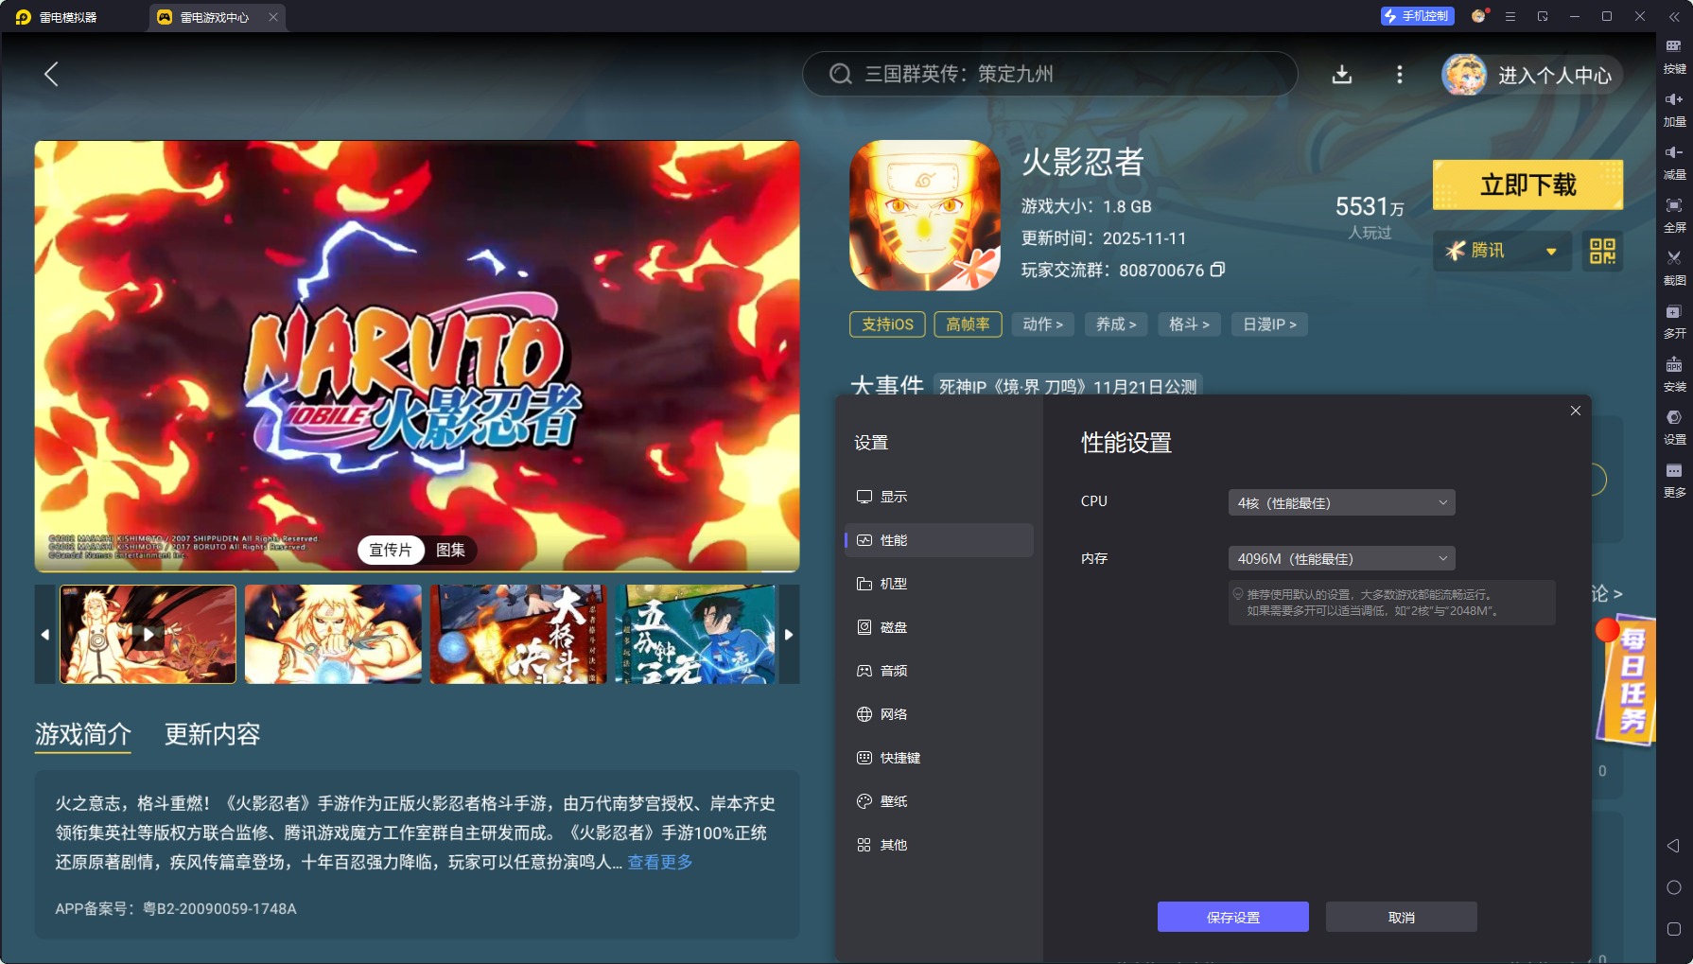Screen dimensions: 1693x964
Task: Select the 宣传片 trailer tab
Action: pyautogui.click(x=391, y=550)
